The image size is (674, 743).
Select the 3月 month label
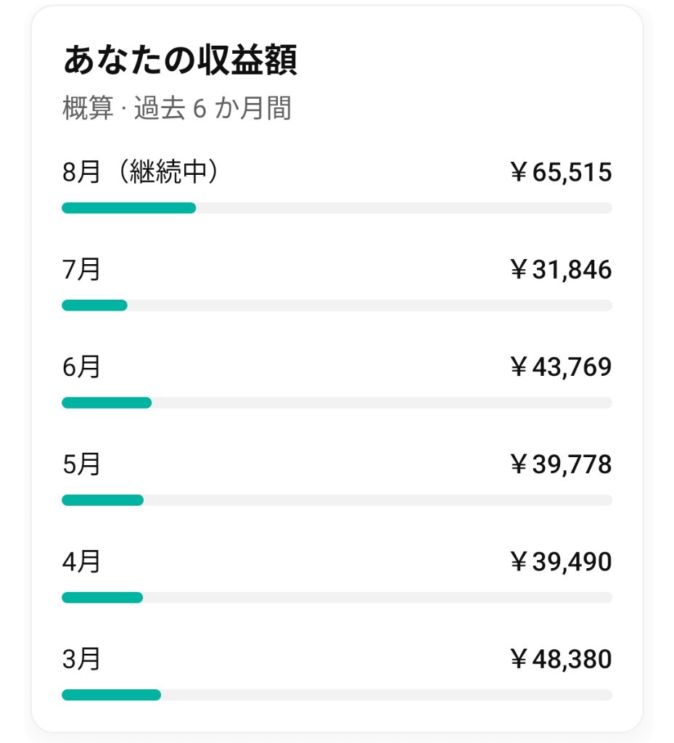pos(81,660)
